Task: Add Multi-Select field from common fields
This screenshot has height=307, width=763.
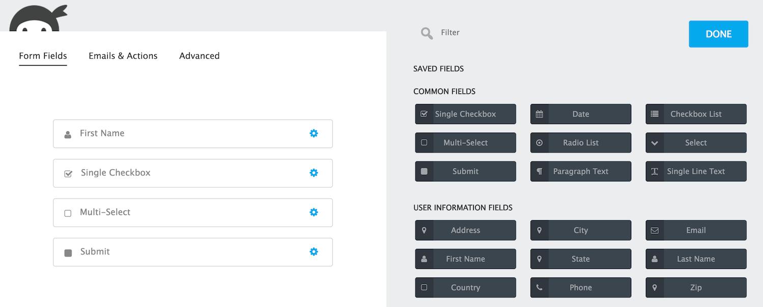Action: tap(465, 143)
